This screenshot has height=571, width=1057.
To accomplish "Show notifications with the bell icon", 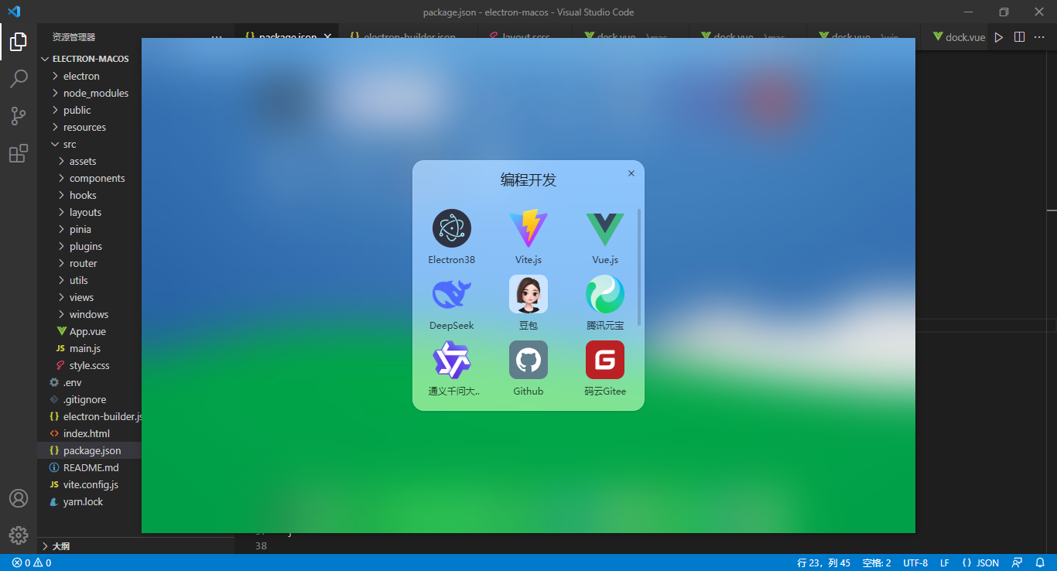I will click(x=1040, y=562).
